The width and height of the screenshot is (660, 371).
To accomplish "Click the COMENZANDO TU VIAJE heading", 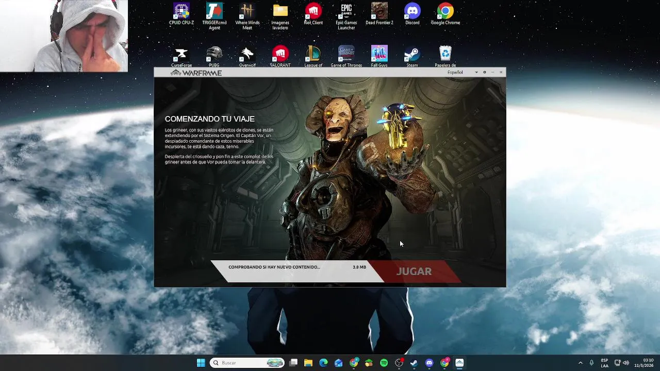I will [x=210, y=119].
